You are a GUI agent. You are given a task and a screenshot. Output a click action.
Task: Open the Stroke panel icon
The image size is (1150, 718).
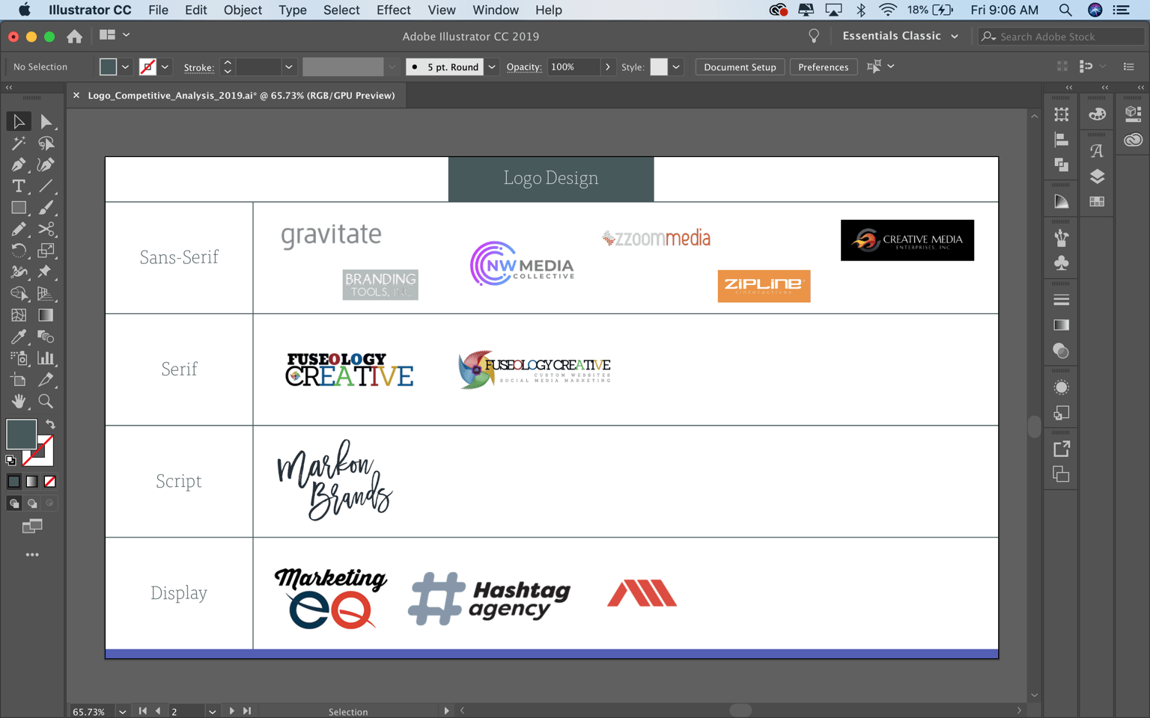click(1061, 300)
